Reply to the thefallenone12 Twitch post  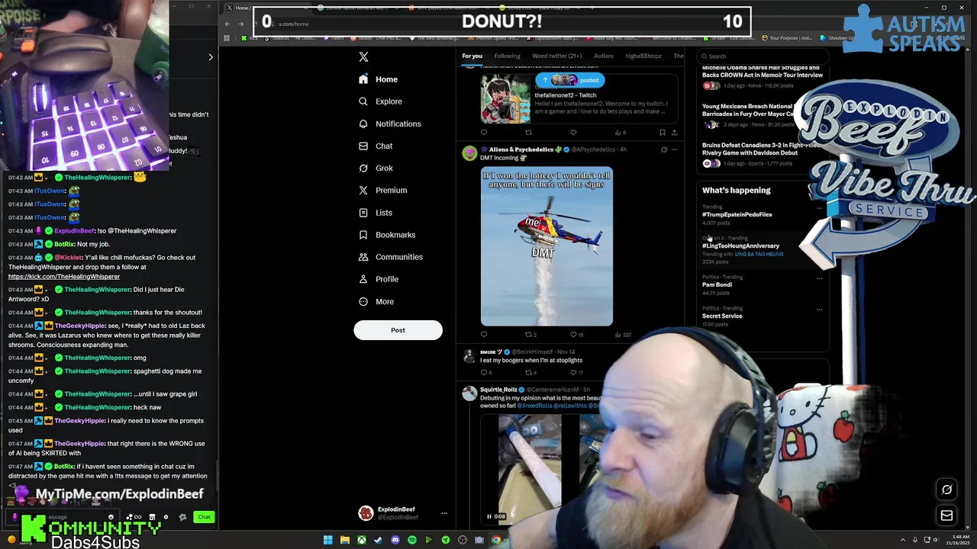484,133
